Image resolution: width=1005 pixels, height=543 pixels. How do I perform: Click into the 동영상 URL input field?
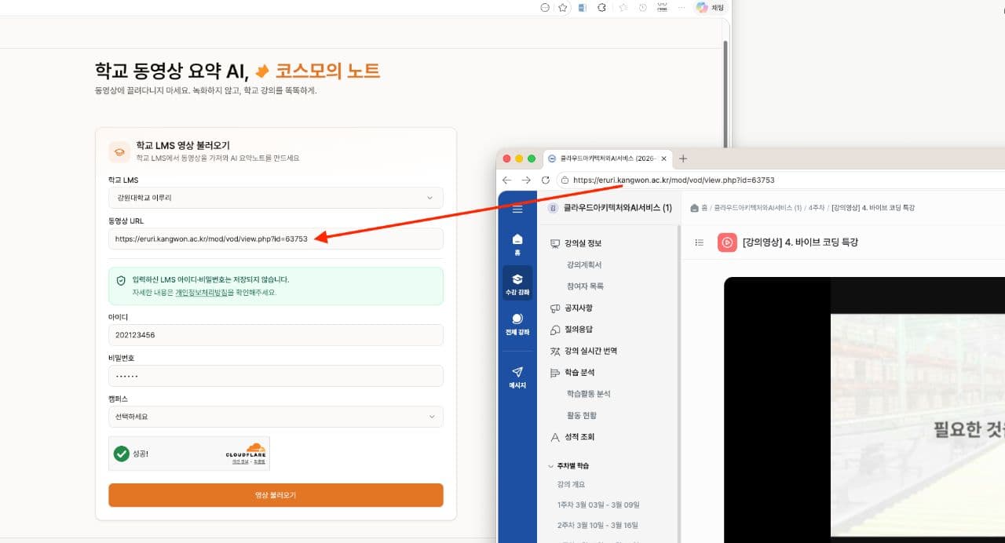coord(276,239)
